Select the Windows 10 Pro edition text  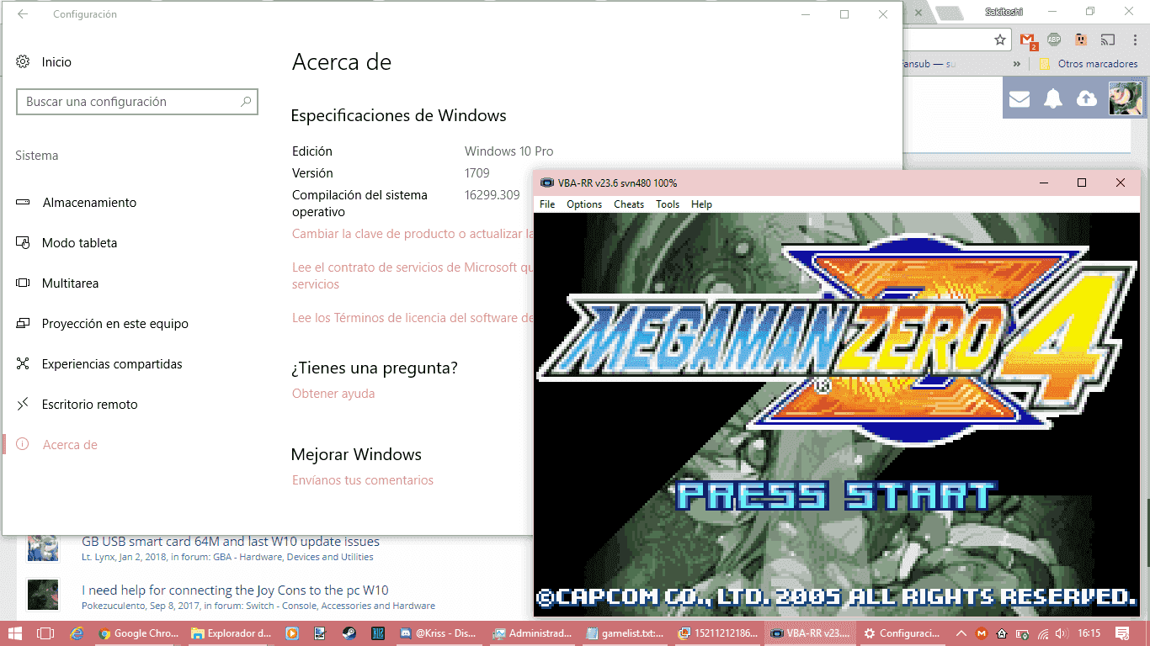509,151
